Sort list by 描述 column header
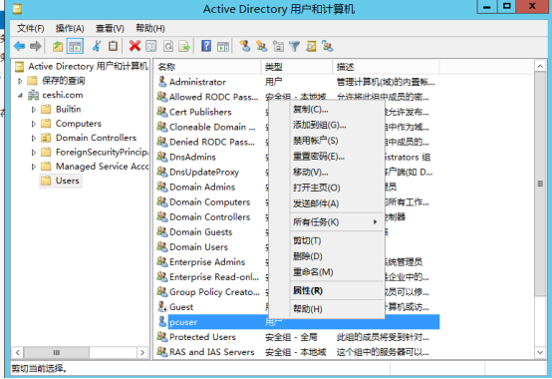Screen dimensions: 552x379 click(x=386, y=67)
